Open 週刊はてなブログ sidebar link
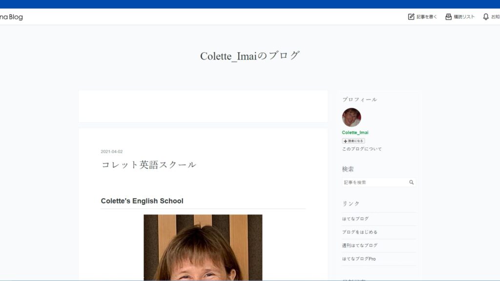Image resolution: width=500 pixels, height=281 pixels. [x=360, y=245]
